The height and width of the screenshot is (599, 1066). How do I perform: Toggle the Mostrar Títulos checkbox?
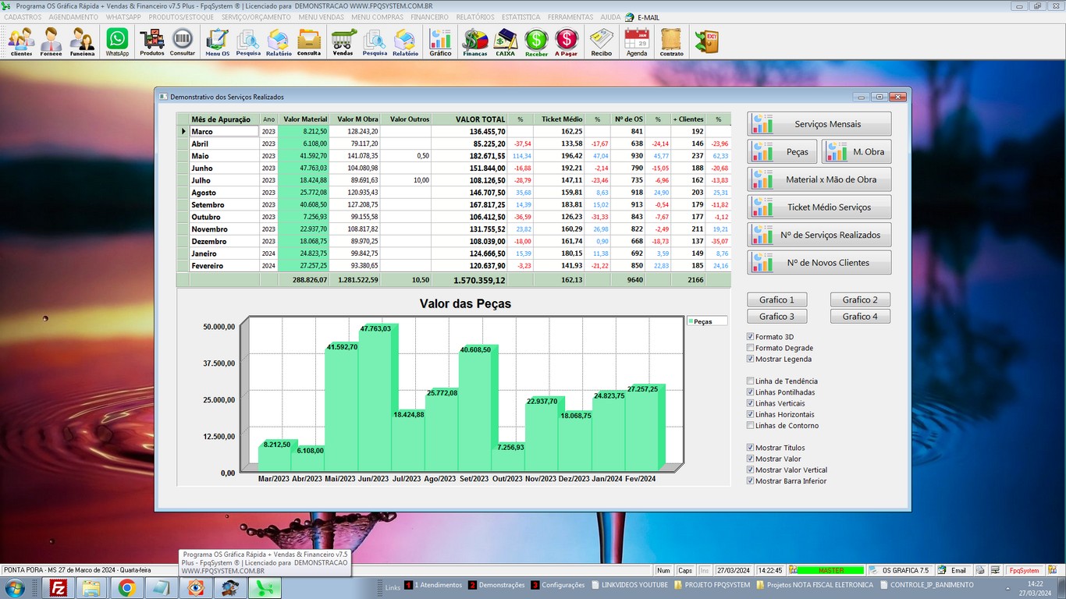click(751, 448)
